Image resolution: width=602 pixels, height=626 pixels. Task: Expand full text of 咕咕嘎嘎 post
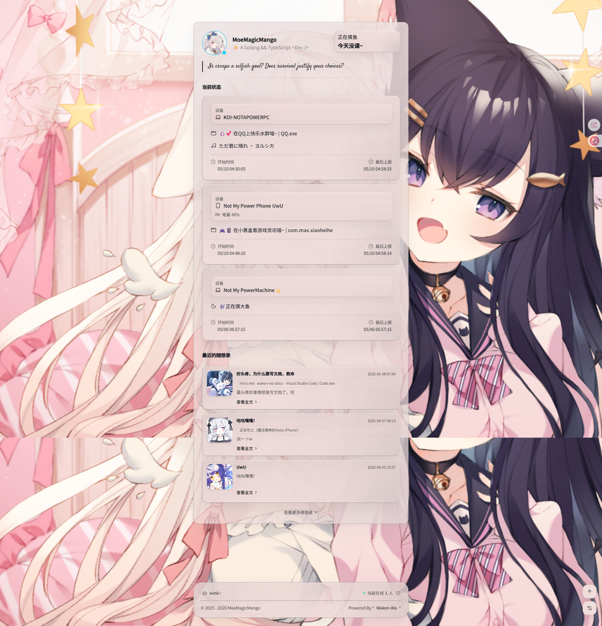[247, 448]
